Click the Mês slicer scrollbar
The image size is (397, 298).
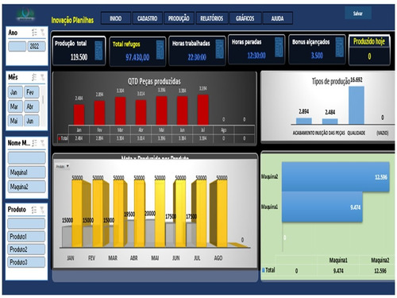coord(43,99)
